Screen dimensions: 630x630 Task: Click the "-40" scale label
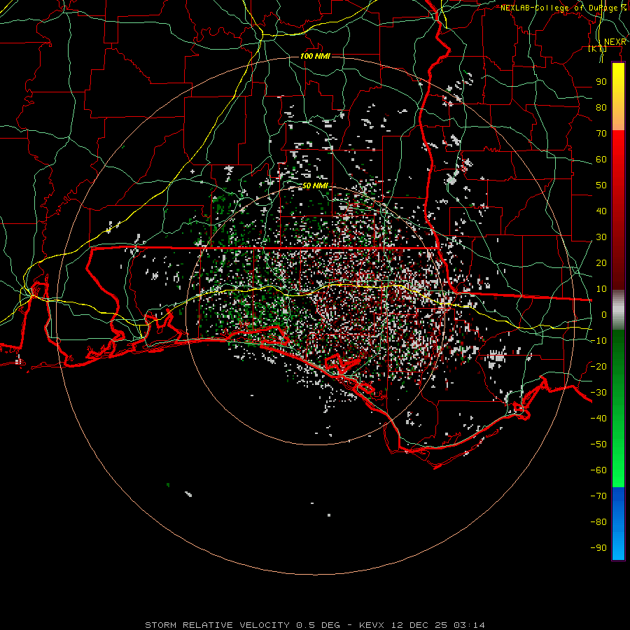pos(598,419)
